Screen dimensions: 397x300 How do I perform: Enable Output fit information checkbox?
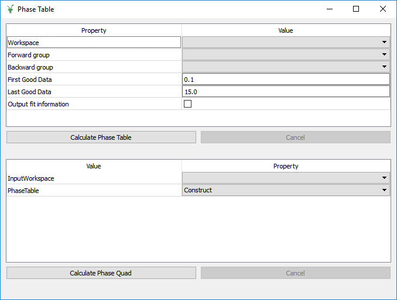(188, 104)
